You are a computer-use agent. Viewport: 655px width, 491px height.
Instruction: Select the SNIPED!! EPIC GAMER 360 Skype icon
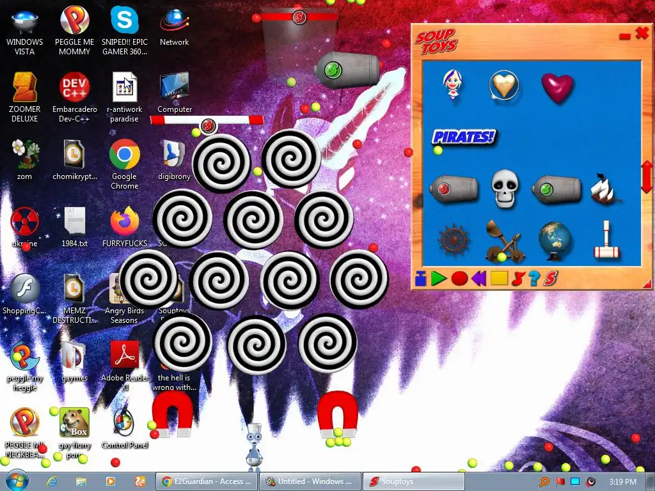point(125,31)
